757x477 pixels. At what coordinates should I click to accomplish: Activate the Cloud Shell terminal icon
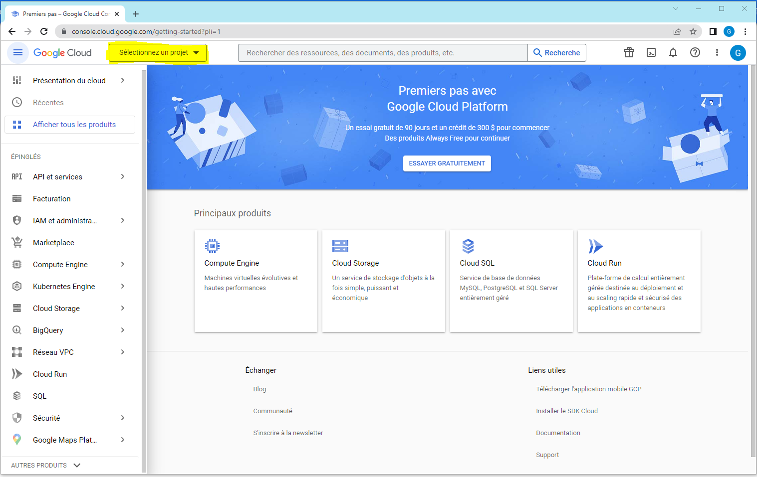click(x=651, y=52)
